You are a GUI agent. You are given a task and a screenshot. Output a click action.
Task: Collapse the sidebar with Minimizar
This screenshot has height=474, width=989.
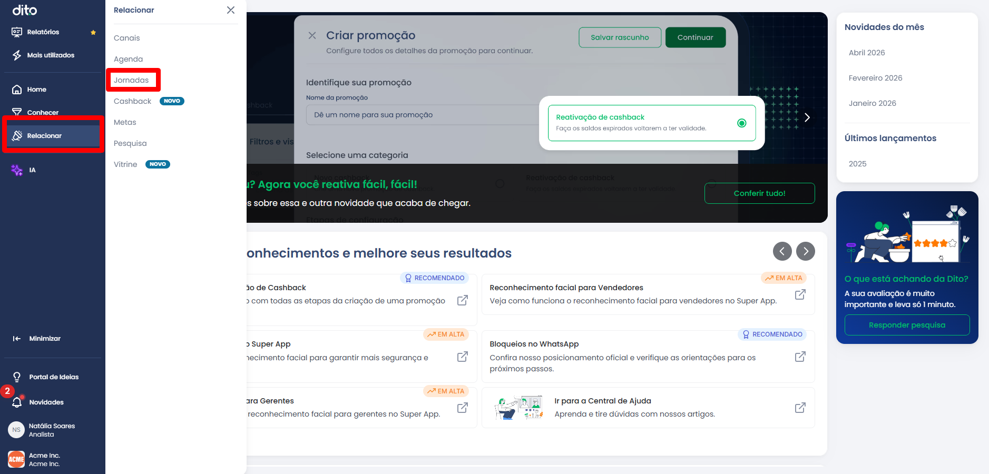click(37, 339)
